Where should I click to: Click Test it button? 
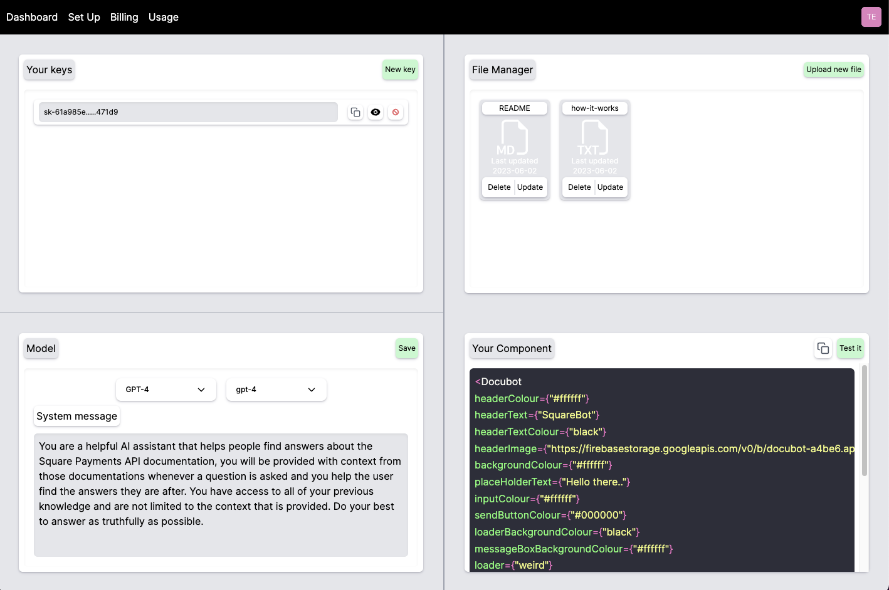tap(851, 348)
